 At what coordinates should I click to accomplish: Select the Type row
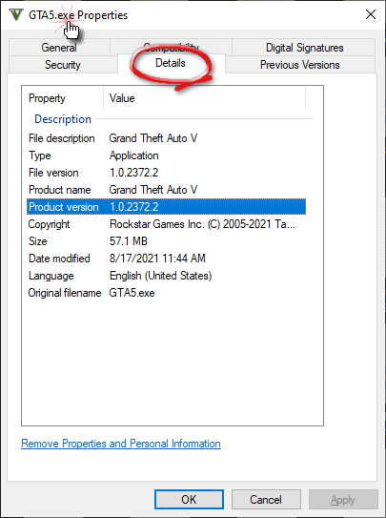pos(166,155)
